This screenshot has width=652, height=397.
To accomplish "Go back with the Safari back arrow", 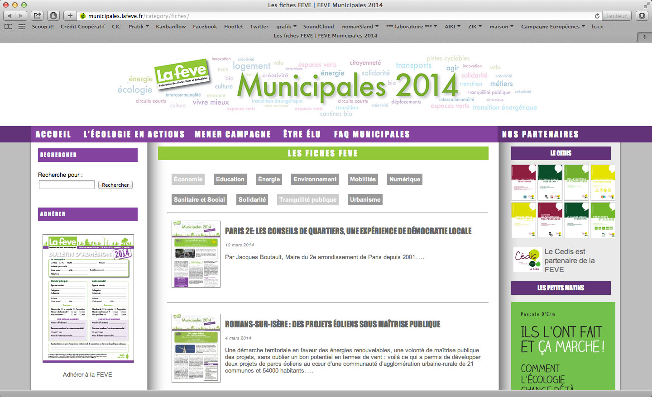I will pyautogui.click(x=9, y=16).
